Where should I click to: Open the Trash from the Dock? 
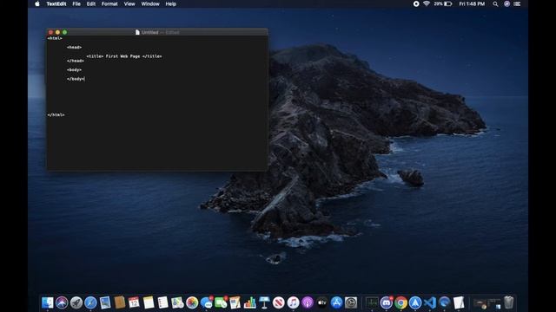tap(509, 302)
